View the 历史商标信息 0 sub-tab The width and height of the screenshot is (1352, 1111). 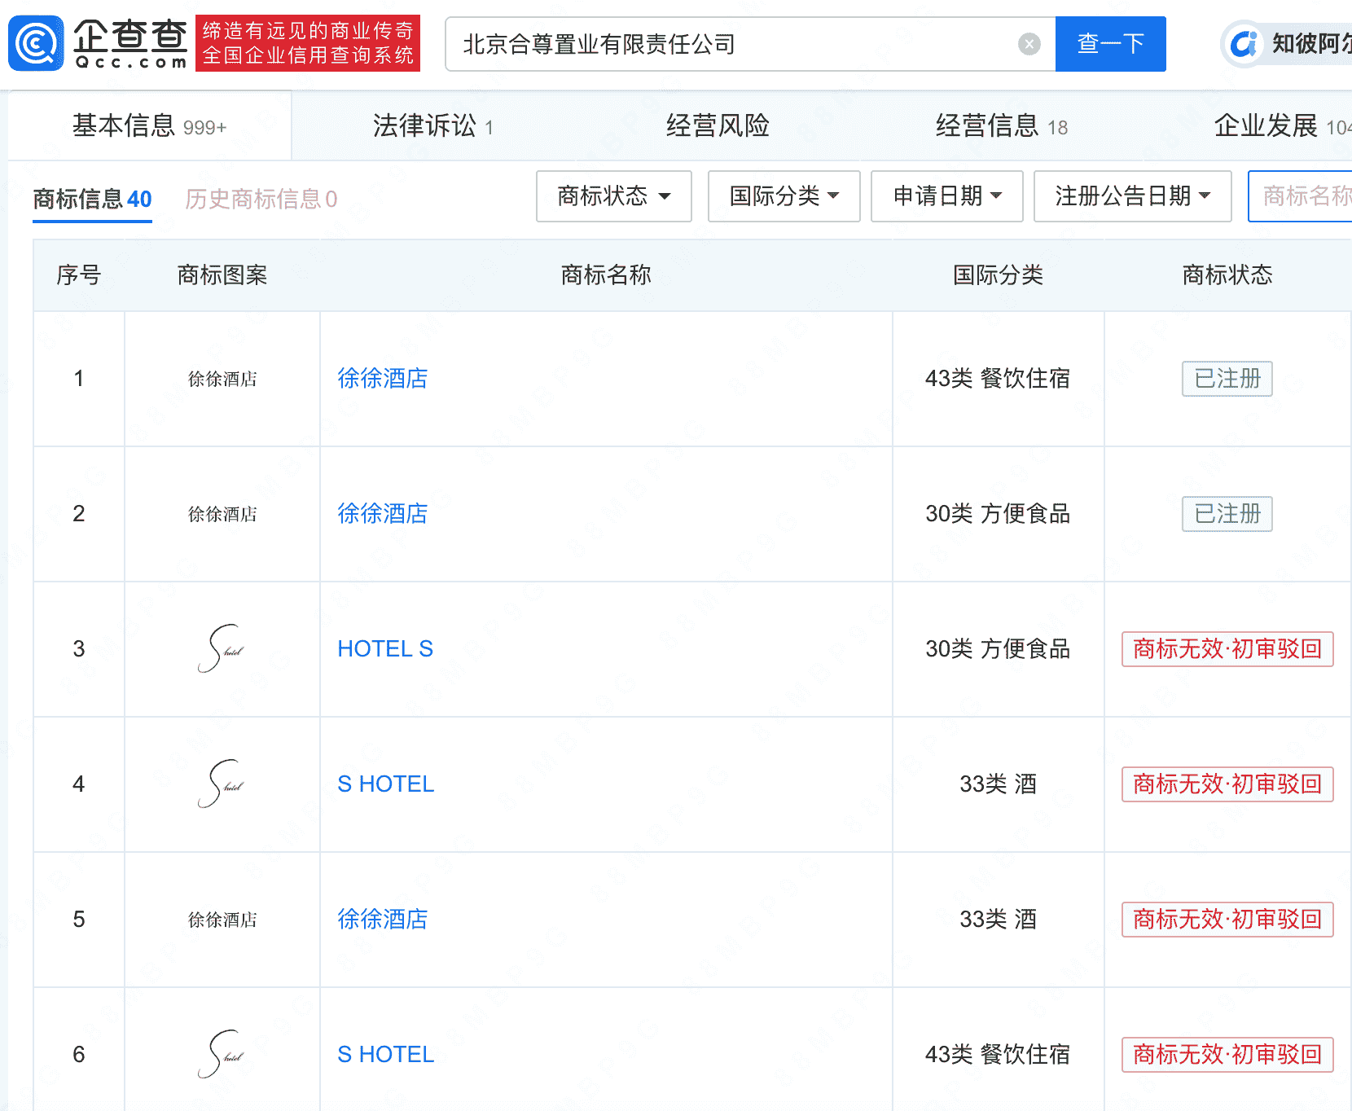coord(259,198)
